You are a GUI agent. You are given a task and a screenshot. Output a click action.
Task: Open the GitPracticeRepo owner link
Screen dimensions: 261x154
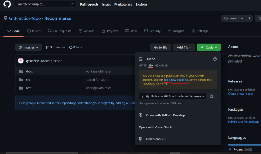(25, 18)
